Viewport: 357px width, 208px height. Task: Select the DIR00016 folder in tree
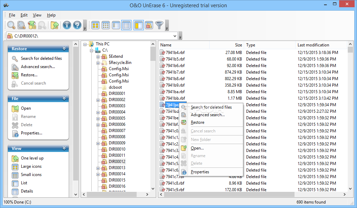pos(117,186)
